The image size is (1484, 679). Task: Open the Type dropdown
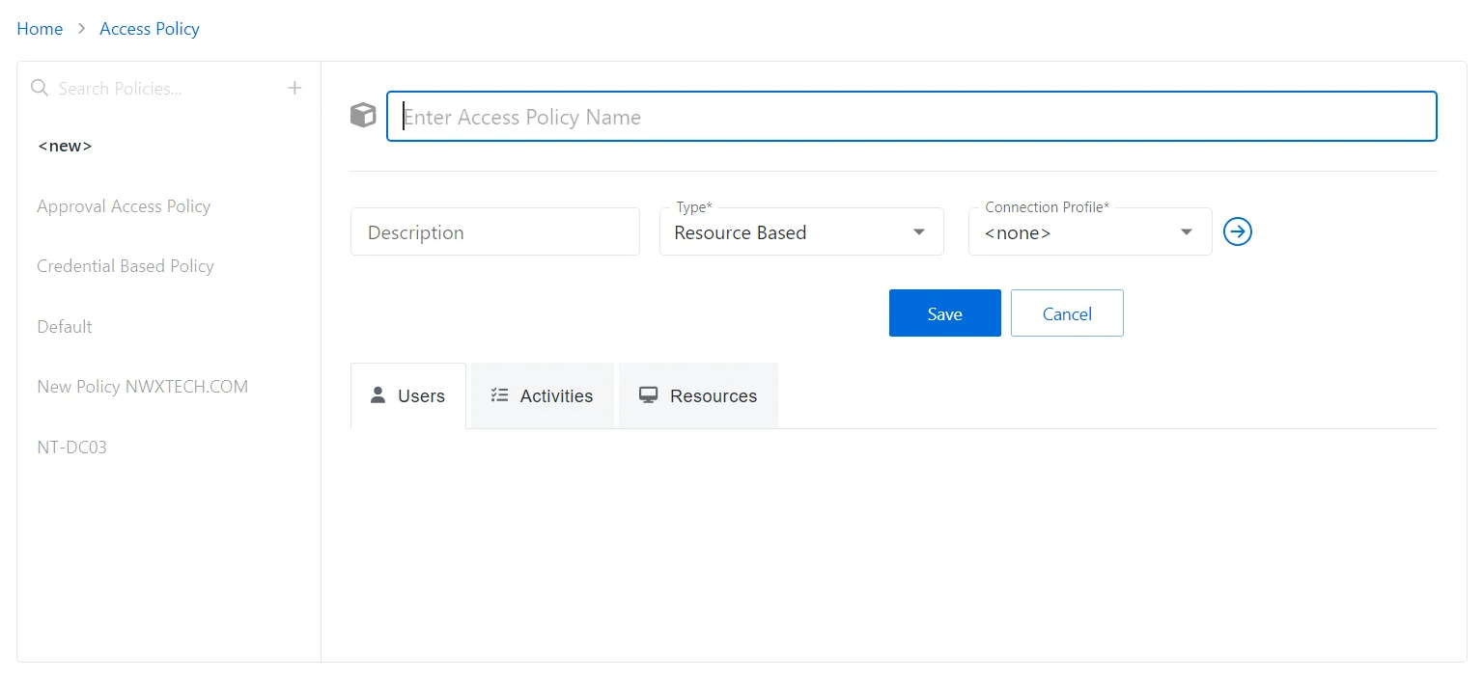click(x=801, y=231)
